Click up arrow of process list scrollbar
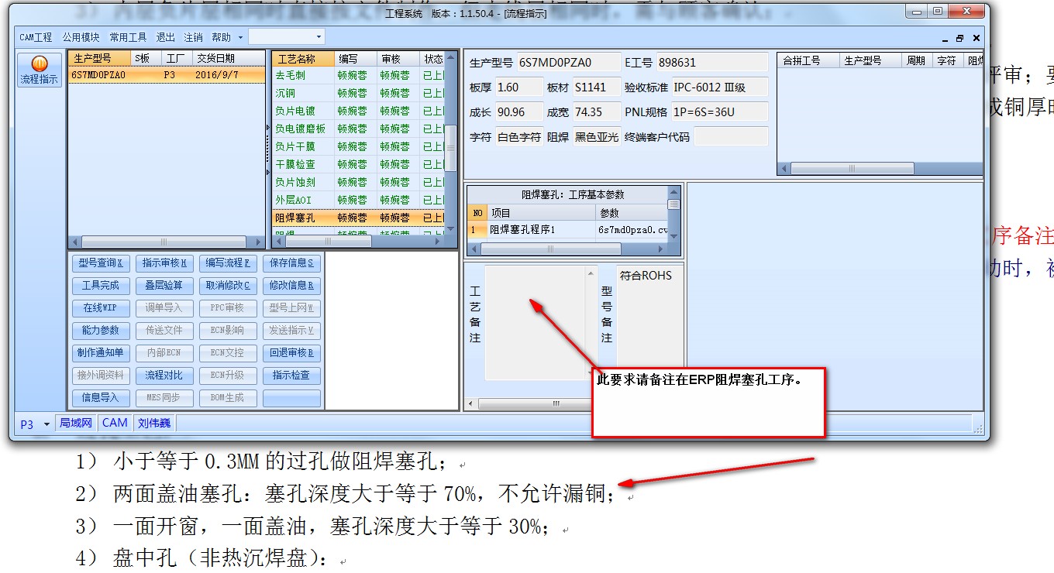The width and height of the screenshot is (1054, 573). (x=452, y=58)
